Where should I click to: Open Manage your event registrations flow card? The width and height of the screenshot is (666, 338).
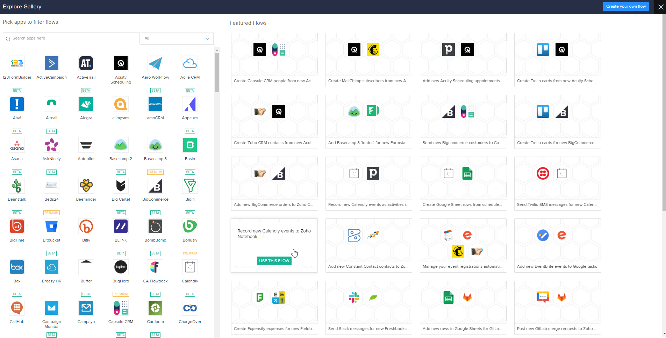point(463,245)
